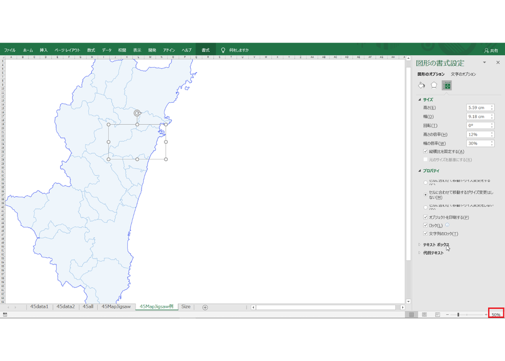Switch to 図形のオプション tab
The width and height of the screenshot is (505, 361).
431,74
